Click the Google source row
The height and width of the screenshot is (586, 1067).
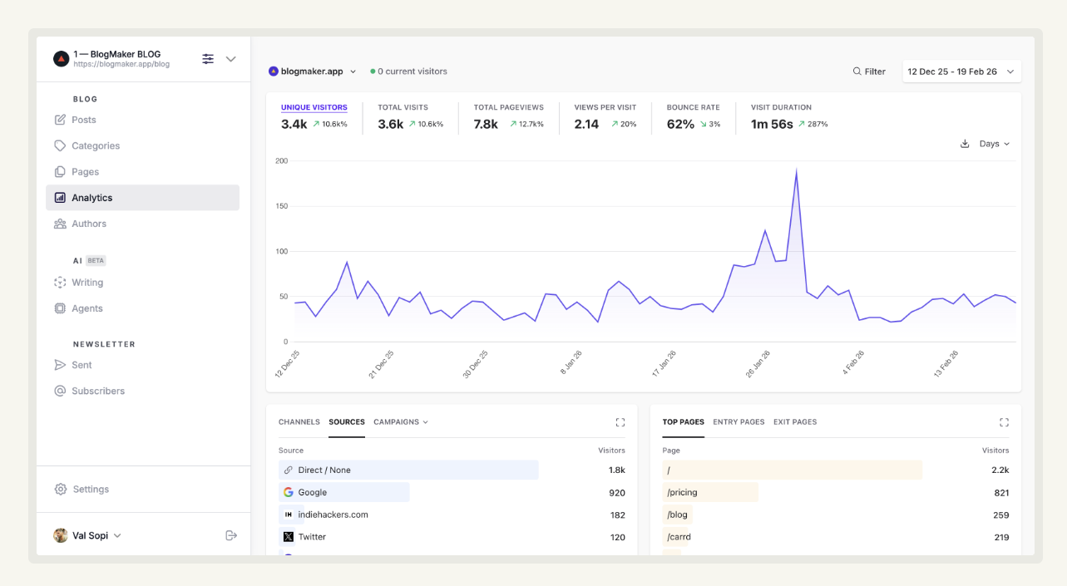point(313,492)
